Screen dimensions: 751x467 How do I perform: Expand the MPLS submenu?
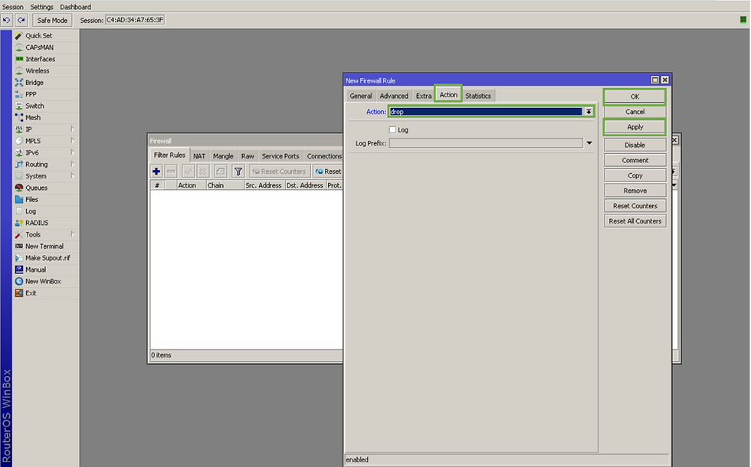pyautogui.click(x=72, y=141)
